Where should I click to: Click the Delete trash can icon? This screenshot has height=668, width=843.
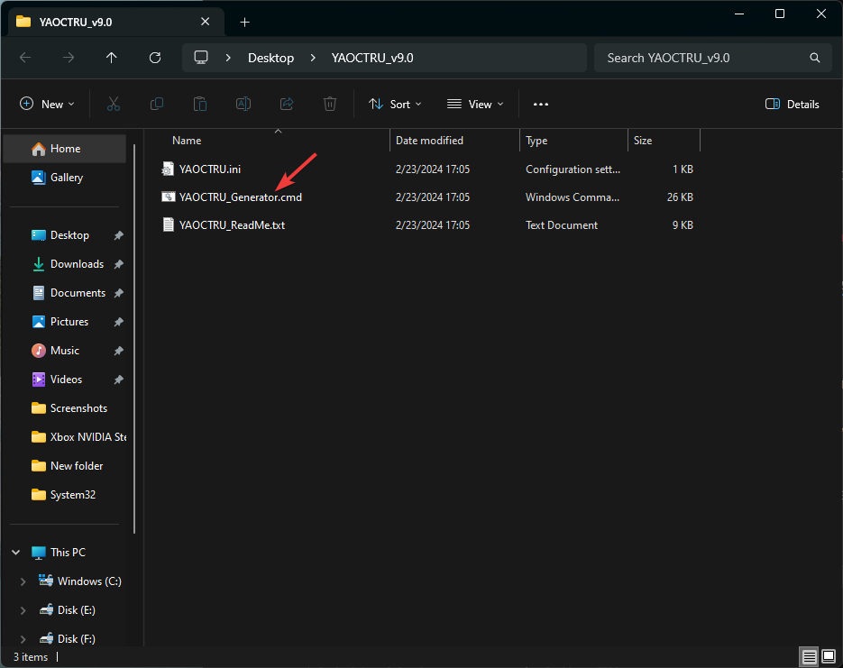point(330,105)
